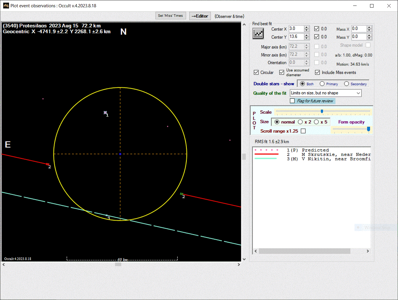This screenshot has height=300, width=398.
Task: Toggle the Center Y fit checkbox
Action: 317,37
